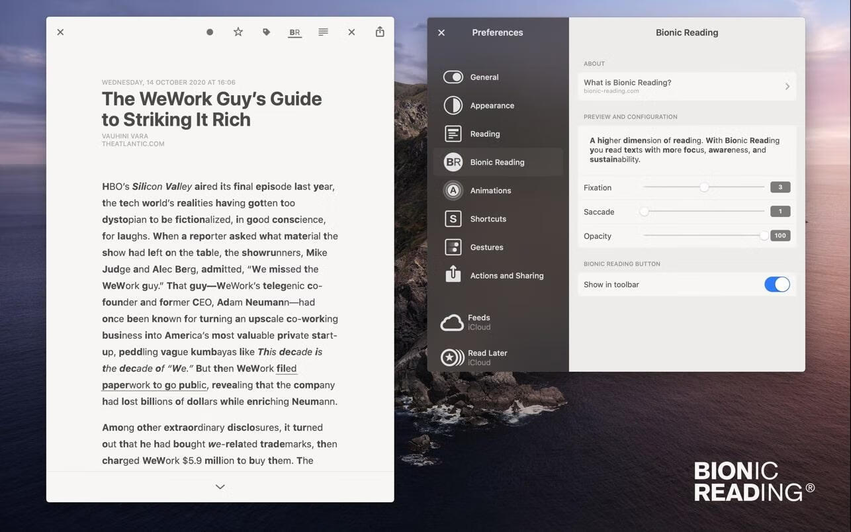Open the reader text view icon

(x=323, y=32)
